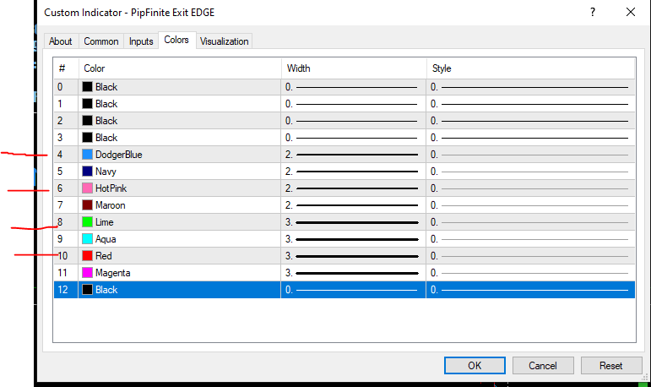Screen dimensions: 651x387
Task: Open width setting for HotPink row
Action: point(353,188)
